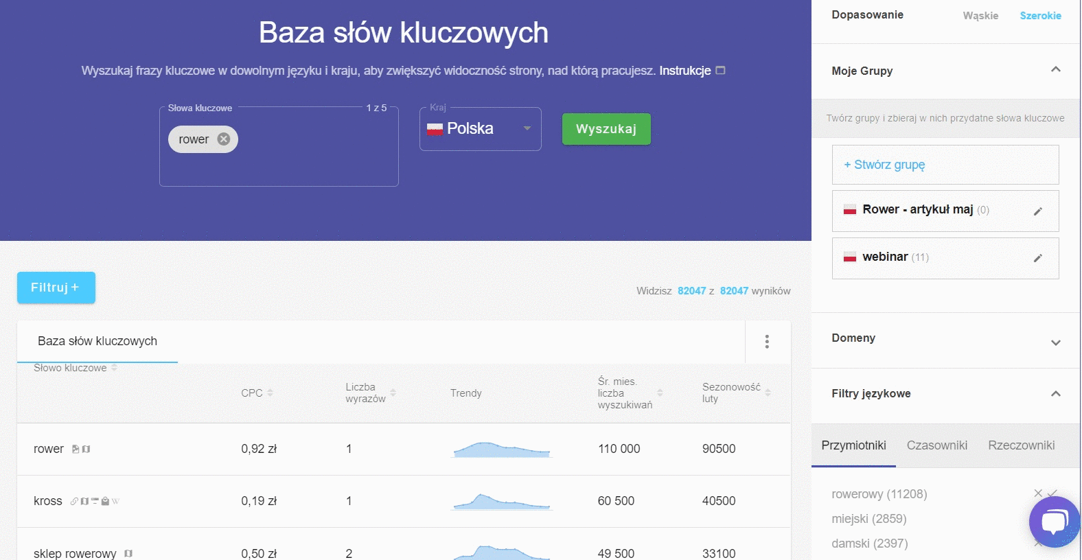Open the three-dot table options menu
This screenshot has width=1082, height=560.
tap(767, 341)
